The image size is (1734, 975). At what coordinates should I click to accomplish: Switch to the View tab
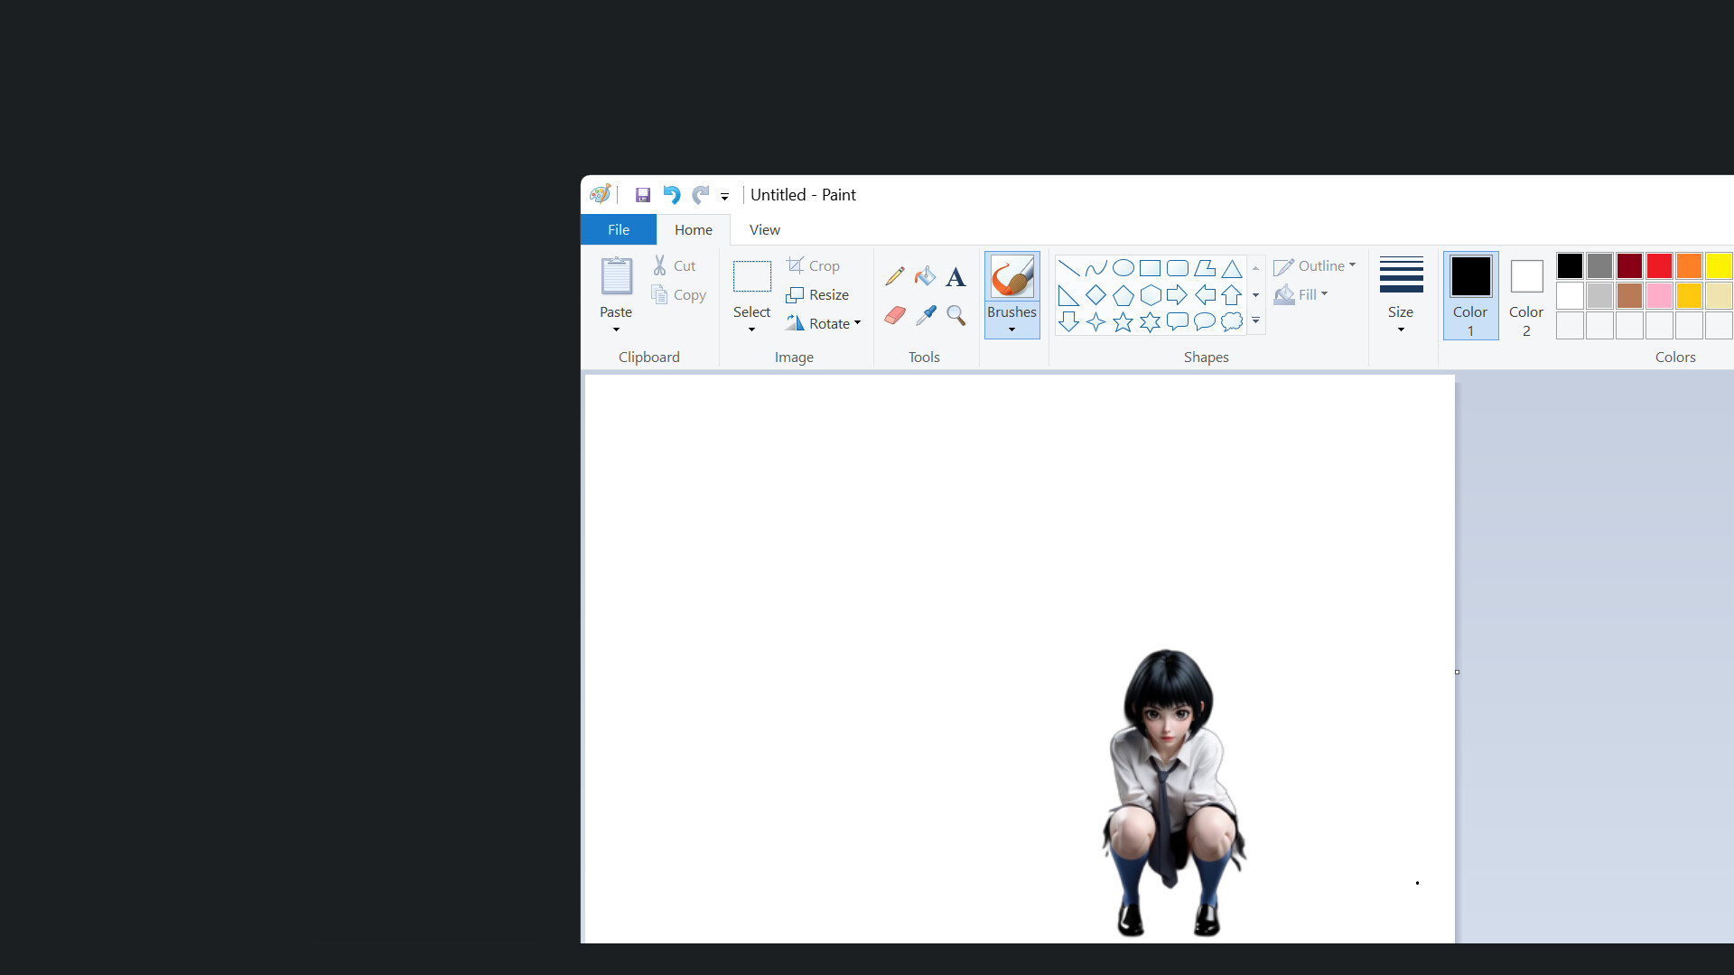pos(763,229)
